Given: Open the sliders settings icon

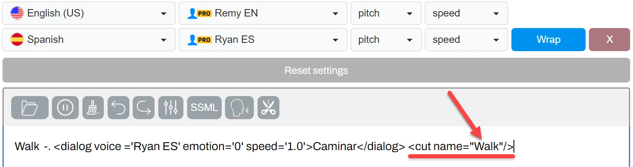Looking at the screenshot, I should (x=171, y=108).
